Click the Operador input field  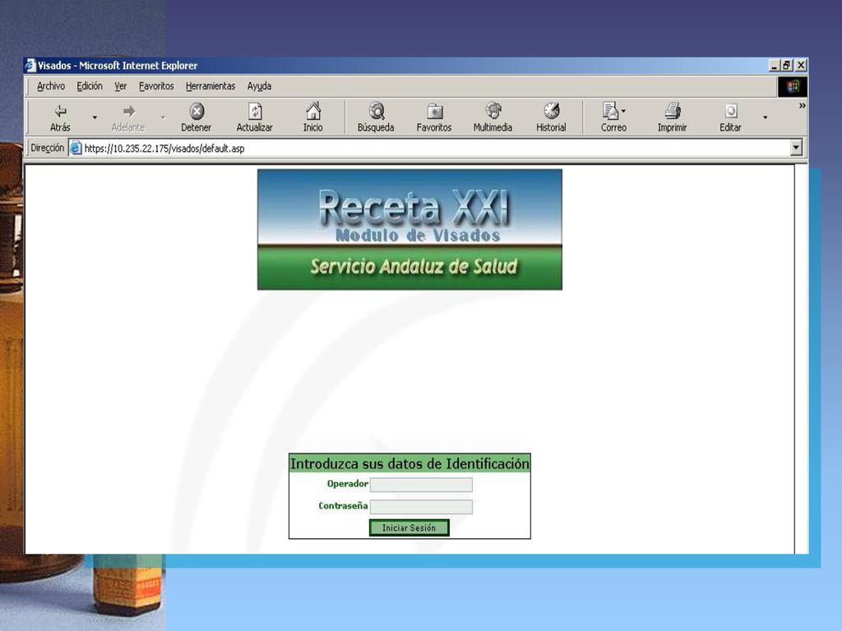422,485
